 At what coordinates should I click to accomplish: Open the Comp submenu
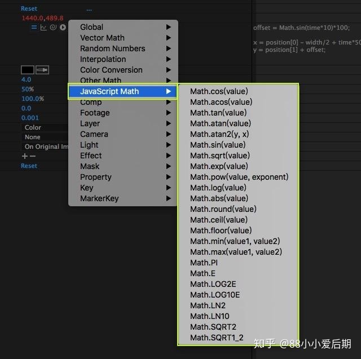point(123,102)
